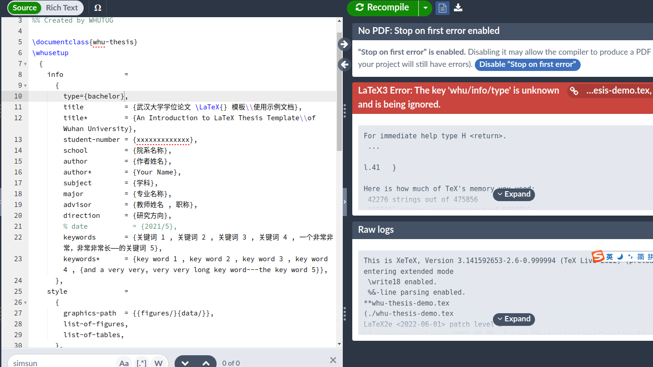The image size is (653, 367).
Task: Collapse the PDF panel with left arrow
Action: click(344, 65)
